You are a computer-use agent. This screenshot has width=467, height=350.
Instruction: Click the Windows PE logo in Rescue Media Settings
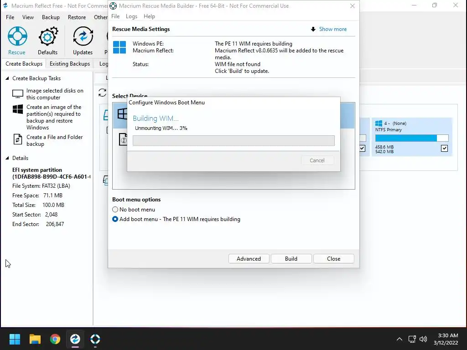click(119, 47)
